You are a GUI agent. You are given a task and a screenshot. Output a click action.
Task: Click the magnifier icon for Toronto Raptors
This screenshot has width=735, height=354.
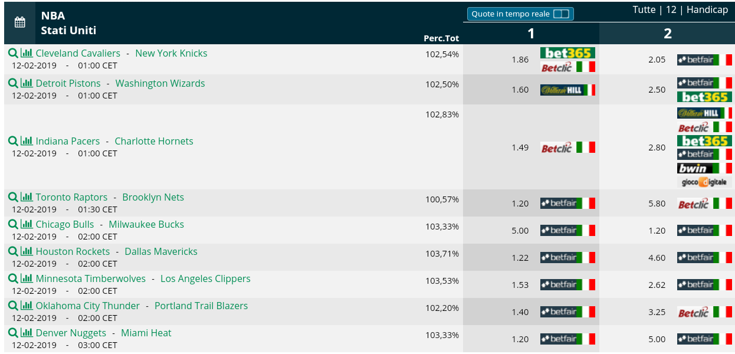(13, 197)
